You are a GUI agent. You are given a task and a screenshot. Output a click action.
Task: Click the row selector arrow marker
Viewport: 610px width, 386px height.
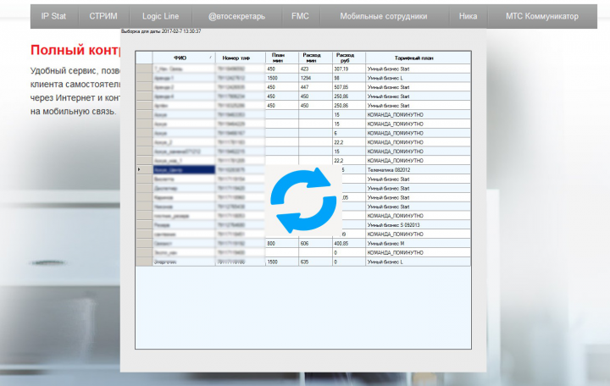click(x=140, y=169)
